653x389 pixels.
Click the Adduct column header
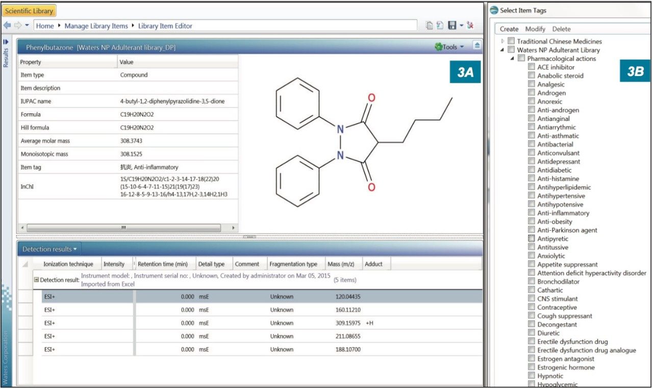tap(376, 264)
